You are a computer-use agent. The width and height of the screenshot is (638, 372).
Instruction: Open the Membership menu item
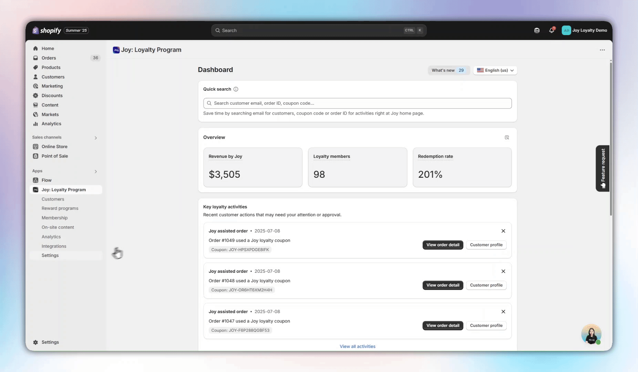[54, 218]
